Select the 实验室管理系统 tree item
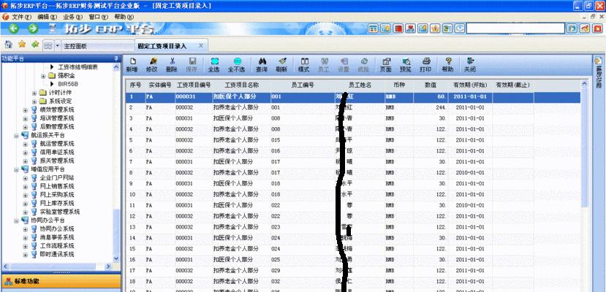 [60, 212]
